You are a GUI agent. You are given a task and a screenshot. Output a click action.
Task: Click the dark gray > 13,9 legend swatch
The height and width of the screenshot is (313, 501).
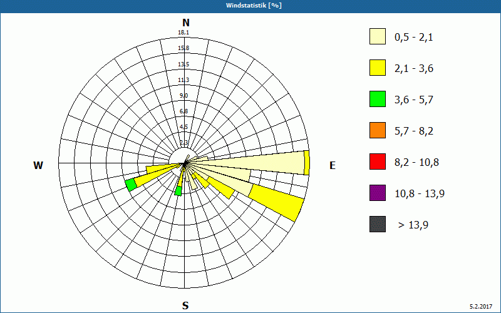(x=378, y=224)
